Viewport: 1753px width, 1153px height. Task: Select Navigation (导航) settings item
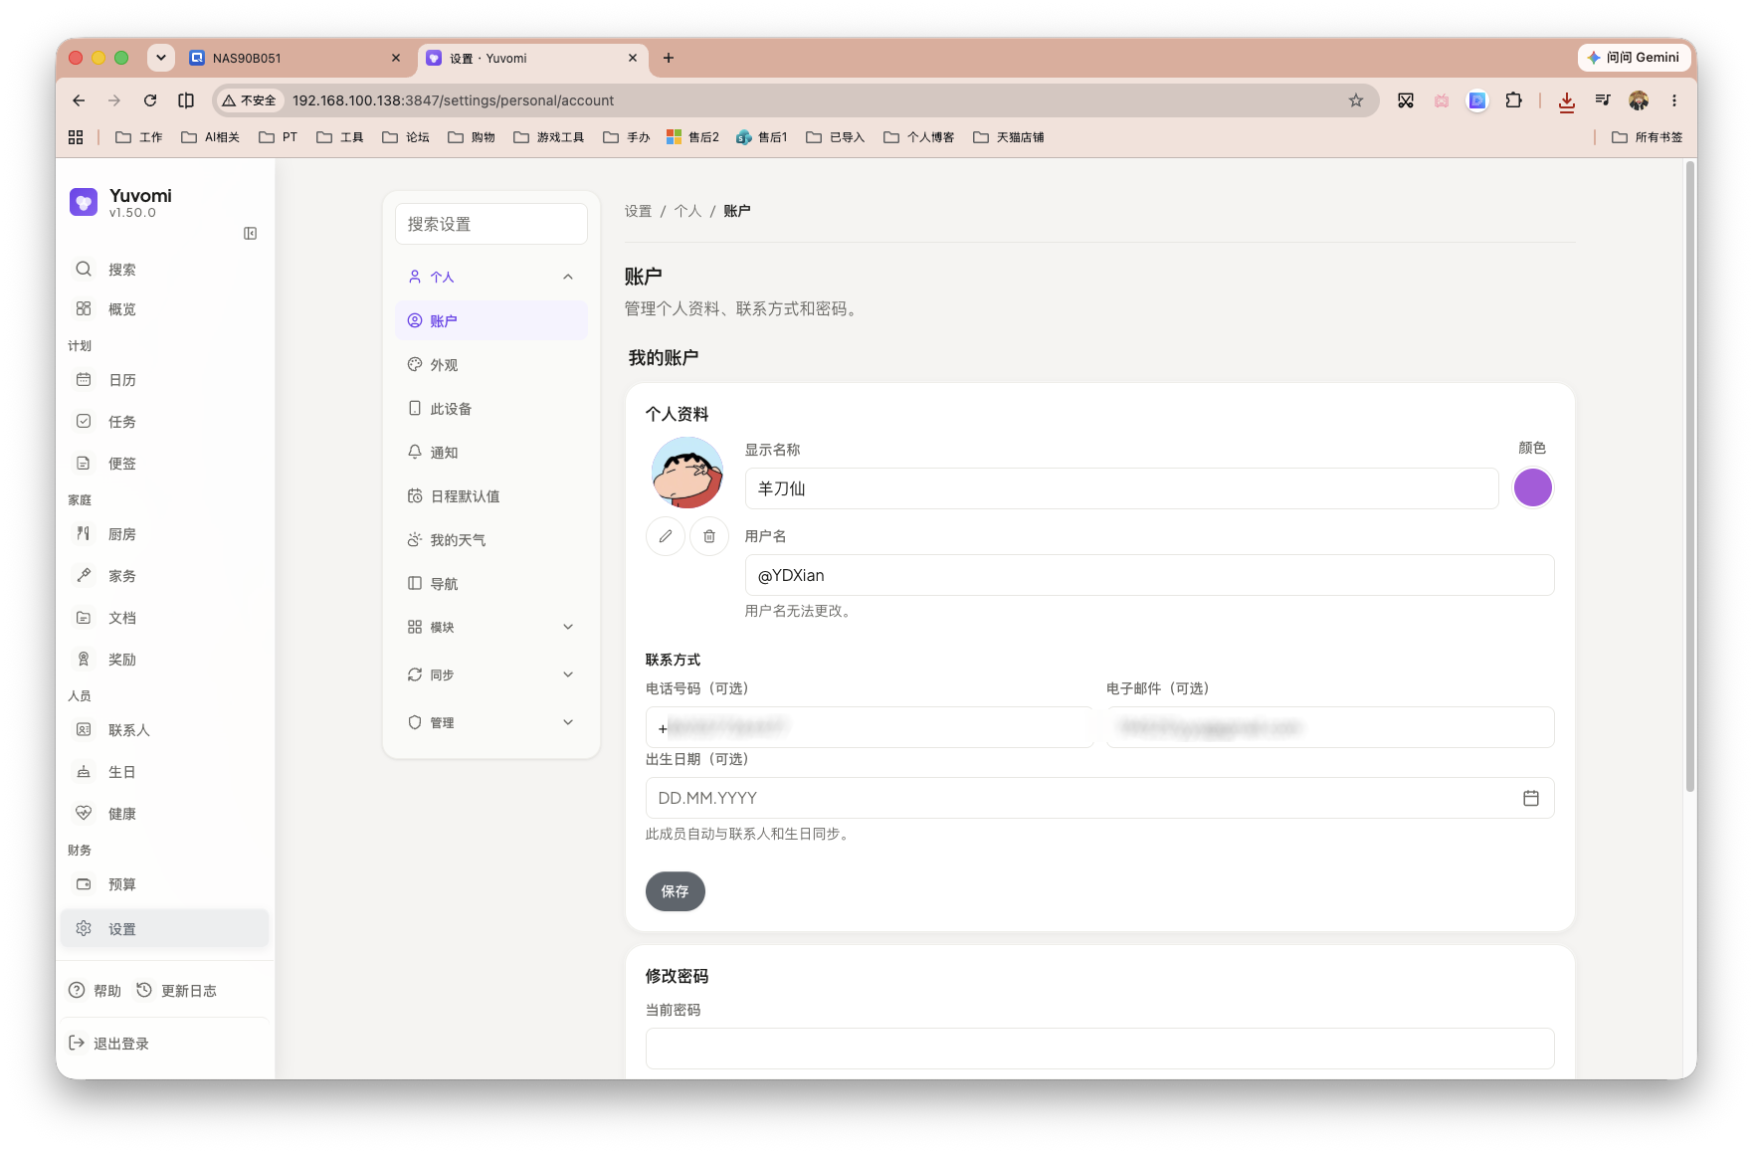coord(491,584)
